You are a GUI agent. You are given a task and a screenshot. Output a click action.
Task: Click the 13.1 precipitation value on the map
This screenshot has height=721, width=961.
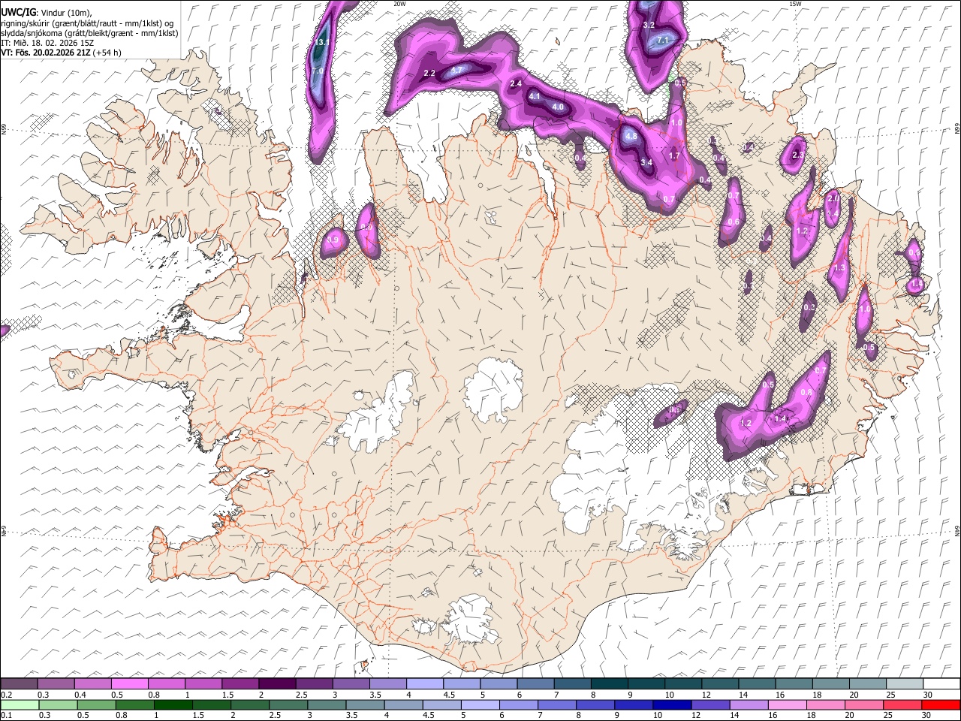(x=323, y=43)
